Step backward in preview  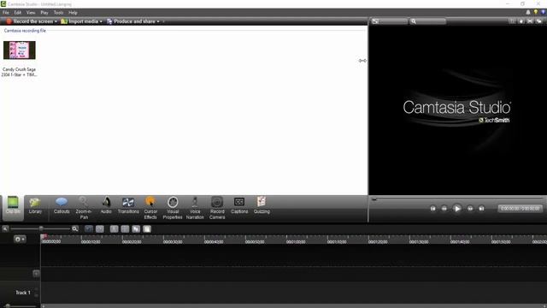pyautogui.click(x=444, y=209)
